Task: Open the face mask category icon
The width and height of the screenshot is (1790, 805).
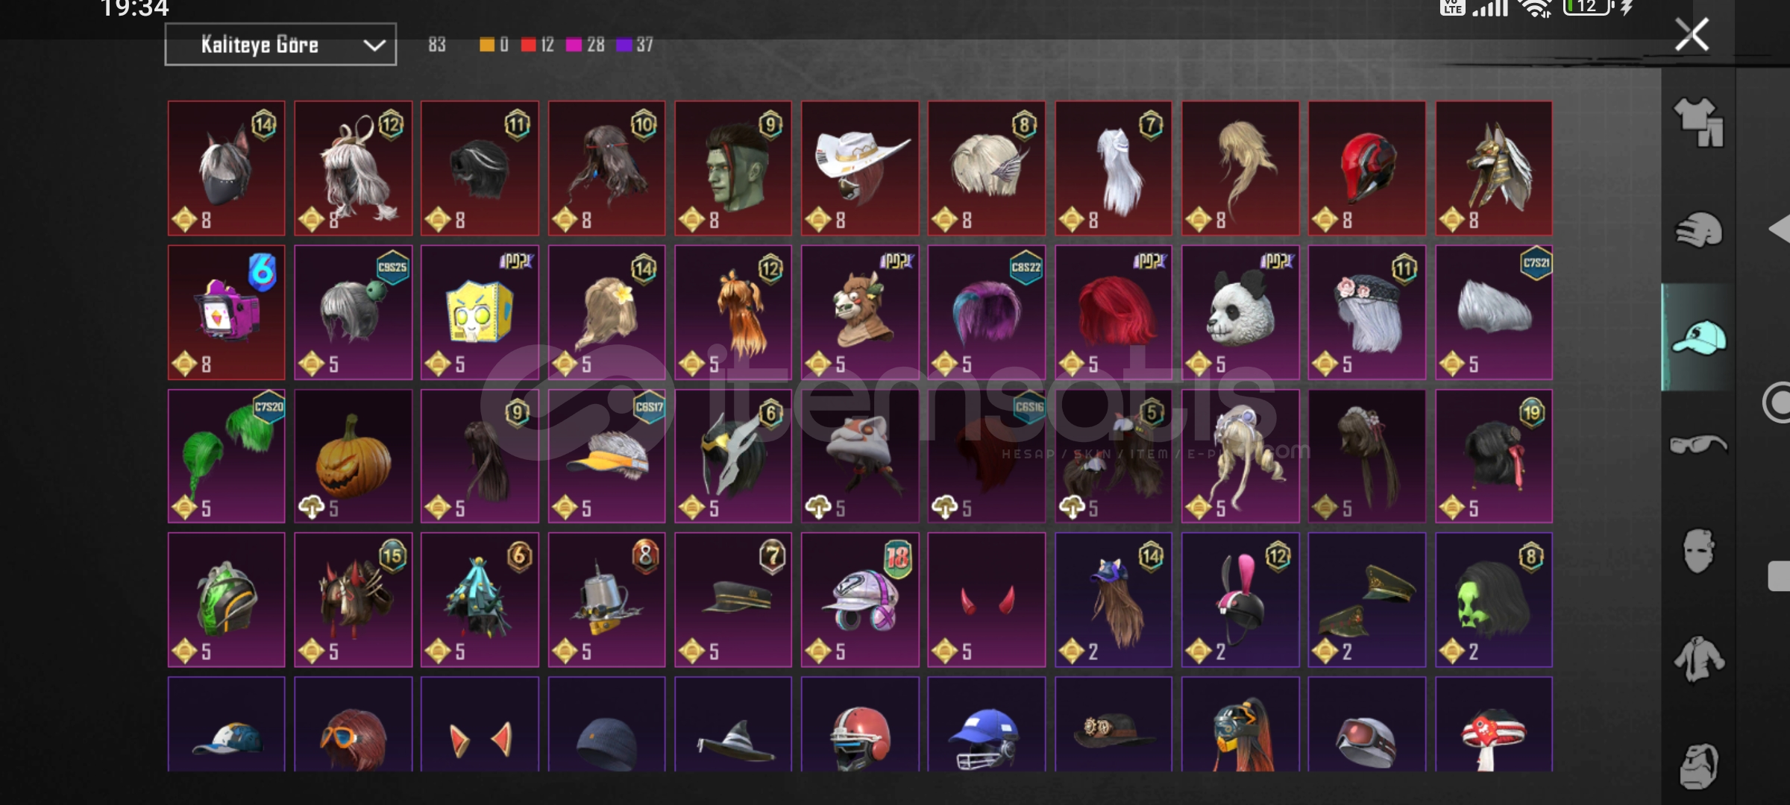Action: pyautogui.click(x=1698, y=552)
